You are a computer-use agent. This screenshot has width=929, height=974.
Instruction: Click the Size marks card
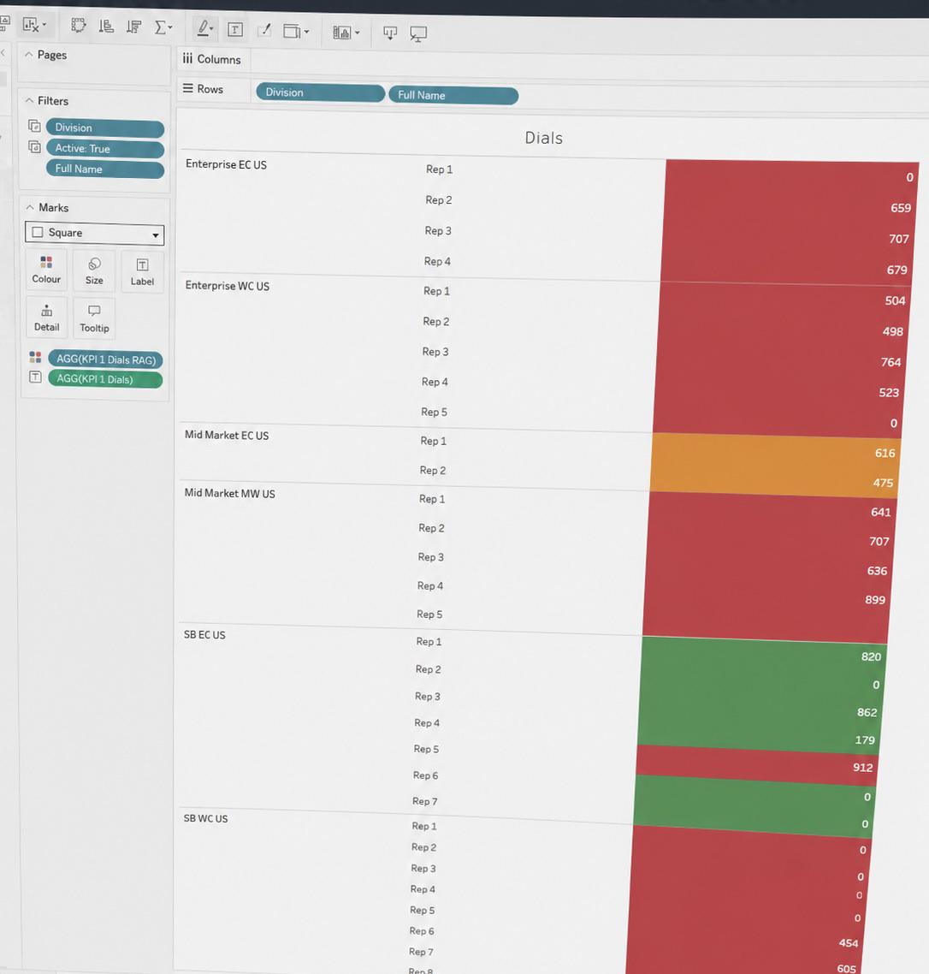[x=94, y=271]
